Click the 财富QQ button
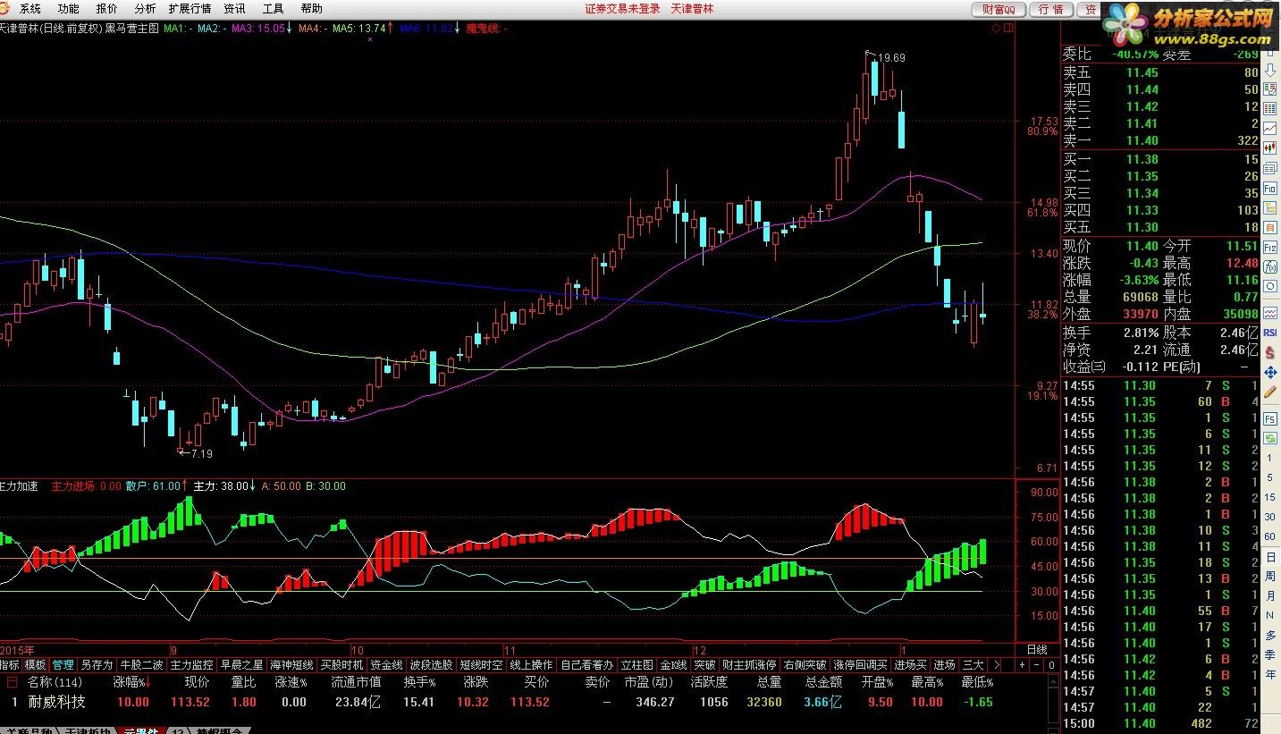 [x=999, y=9]
